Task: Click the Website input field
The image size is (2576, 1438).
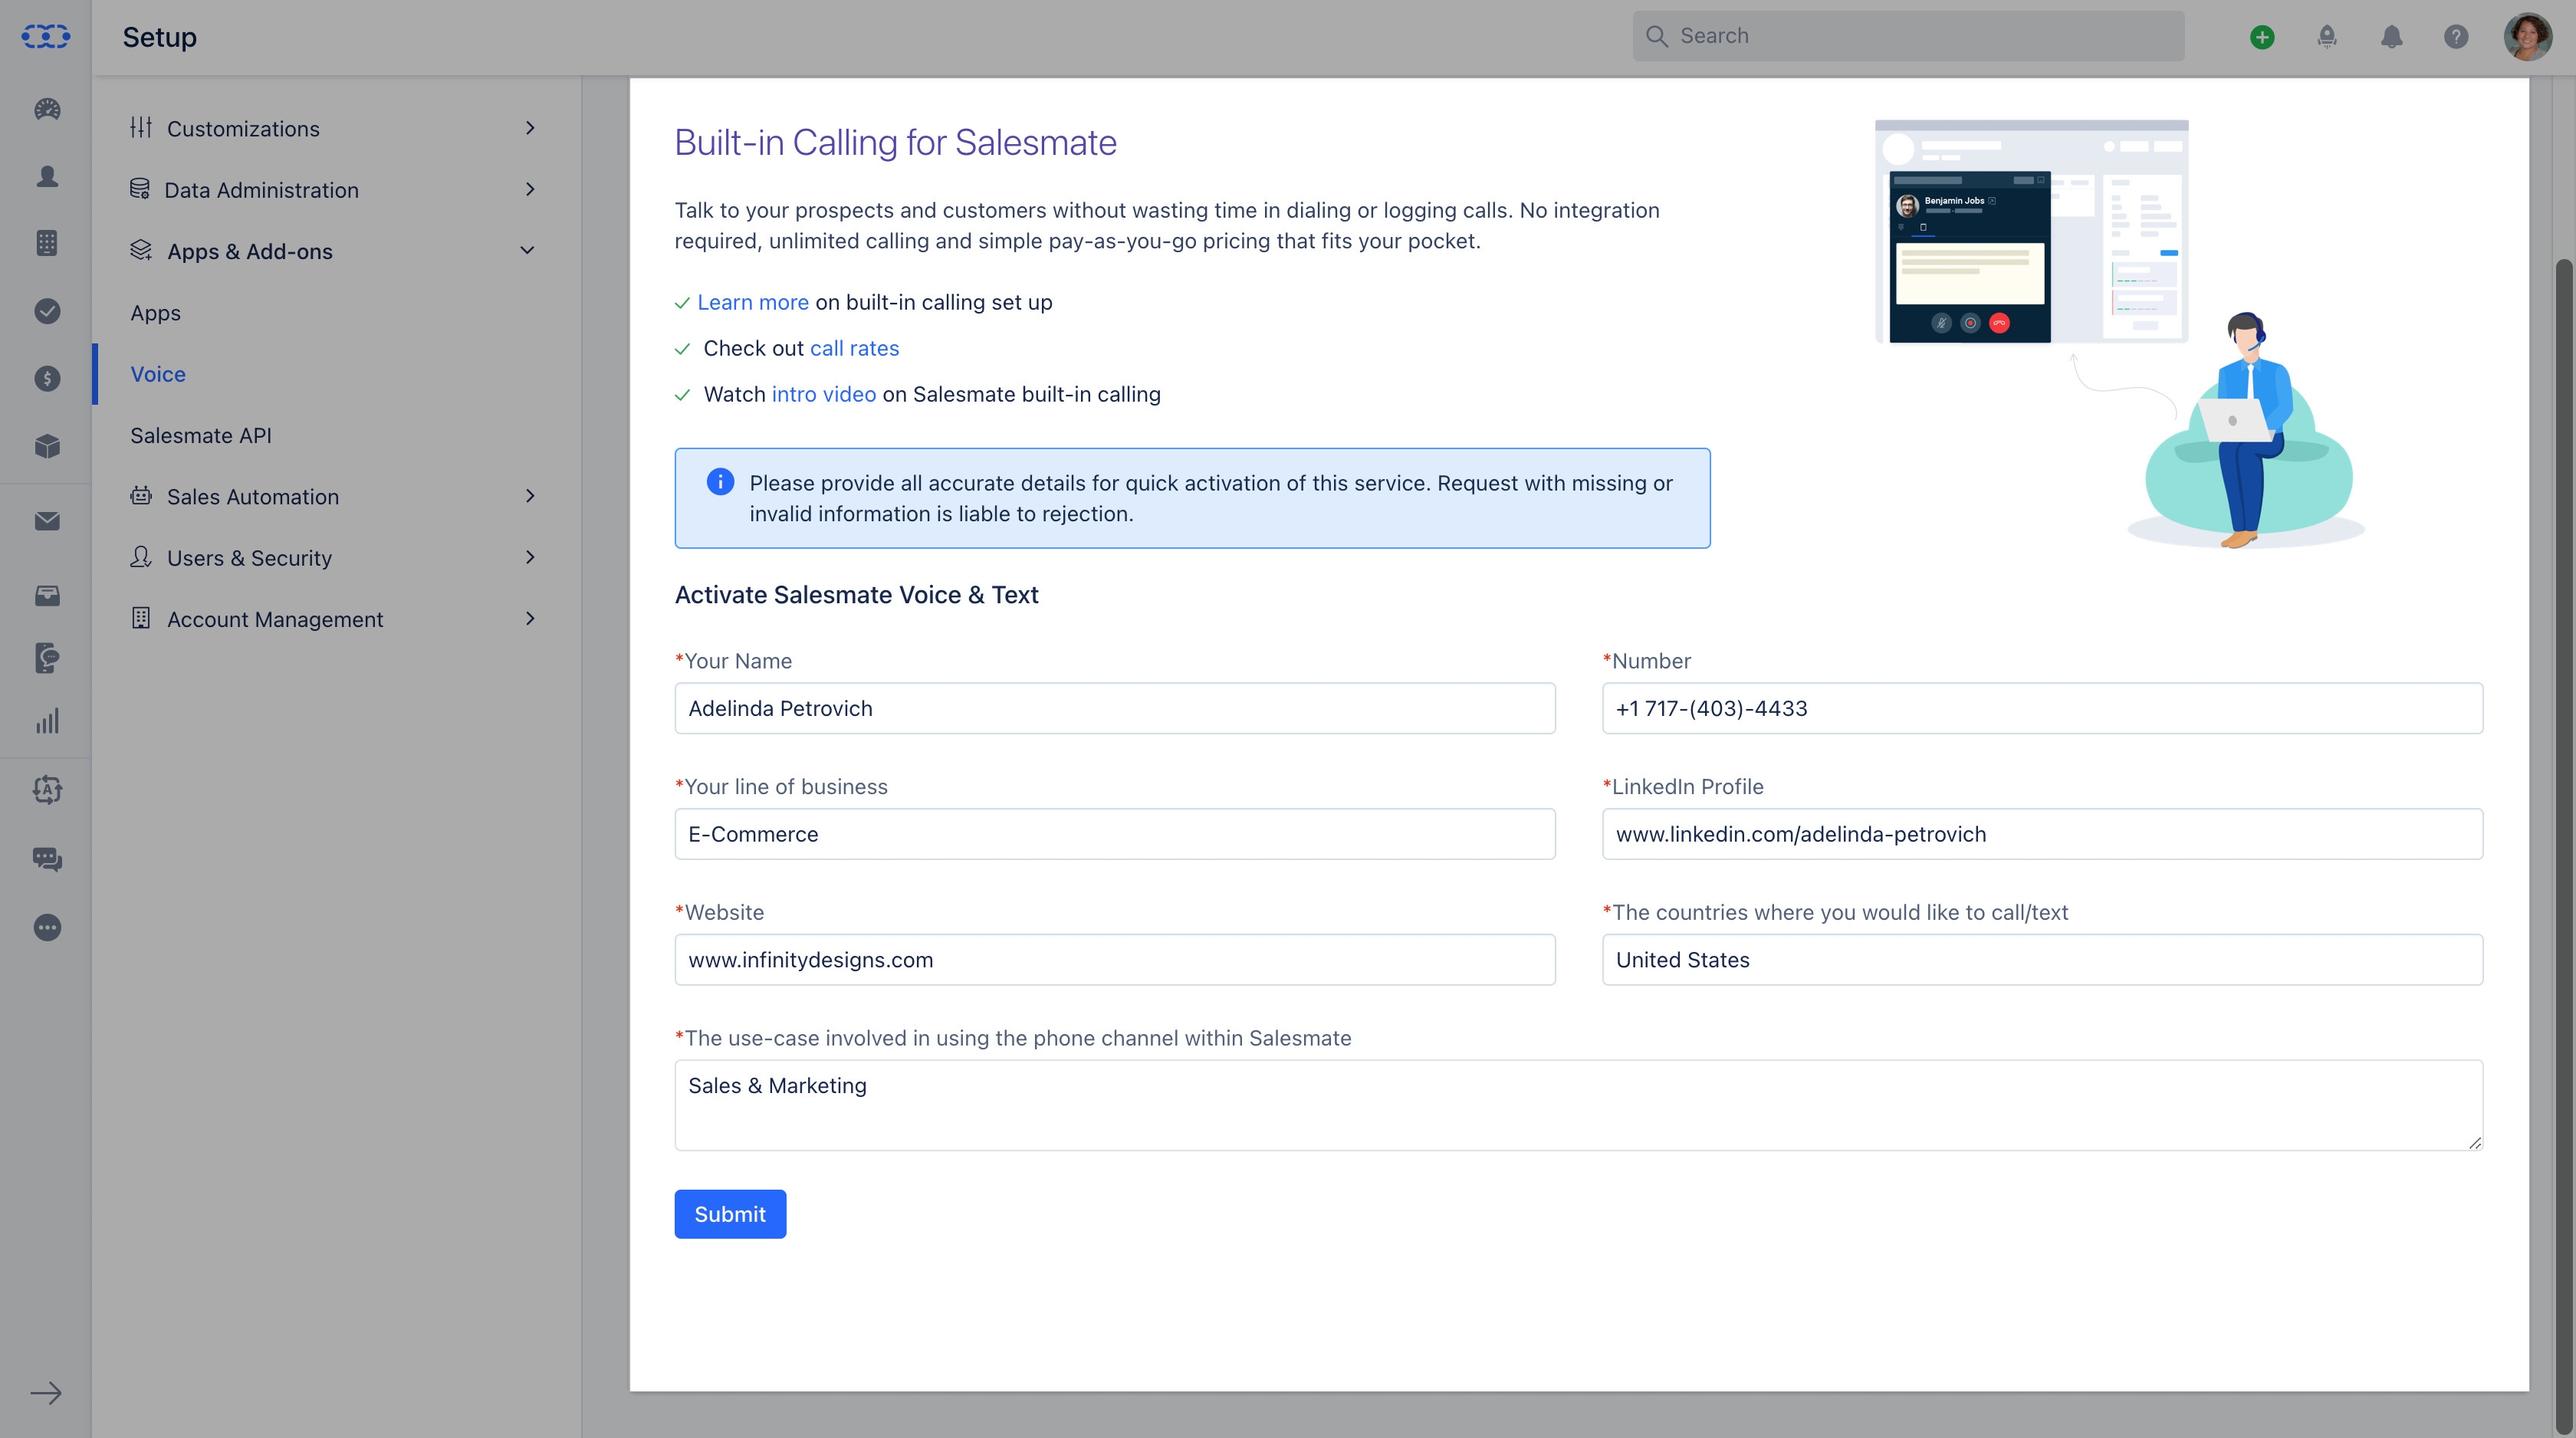Action: 1115,960
